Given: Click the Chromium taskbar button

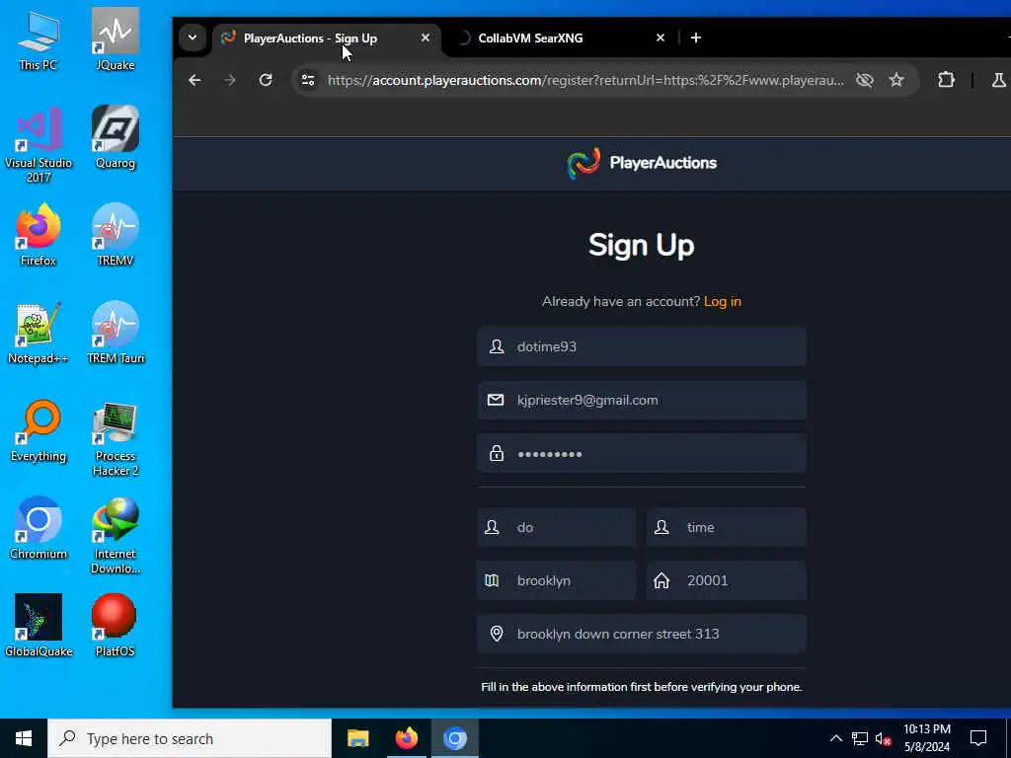Looking at the screenshot, I should [454, 738].
